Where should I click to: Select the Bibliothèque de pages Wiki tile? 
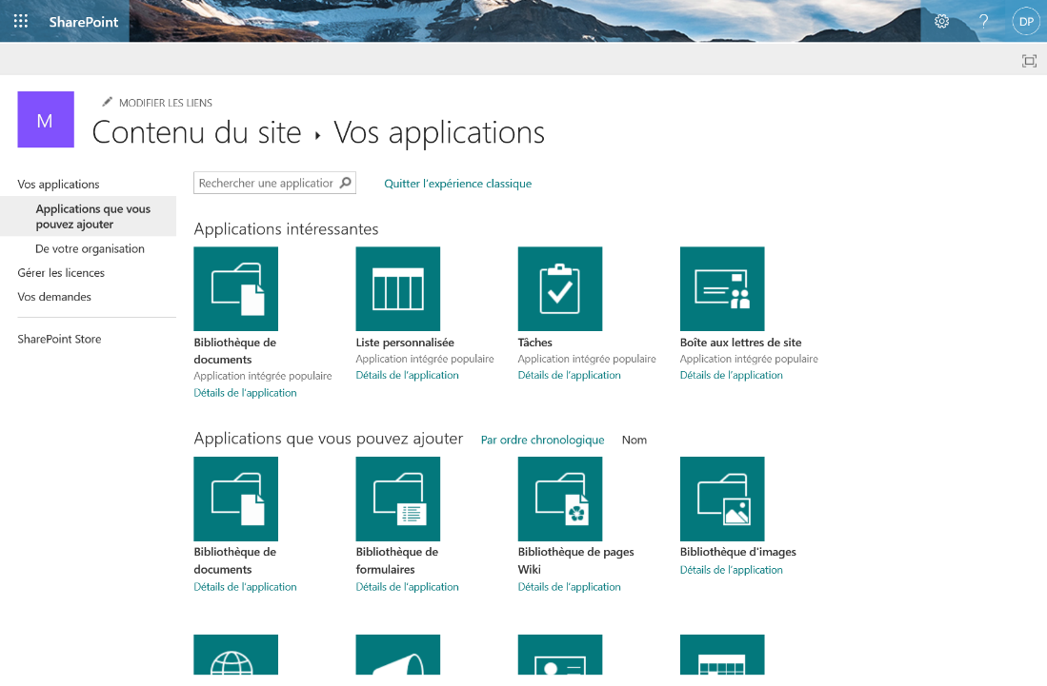[x=560, y=499]
